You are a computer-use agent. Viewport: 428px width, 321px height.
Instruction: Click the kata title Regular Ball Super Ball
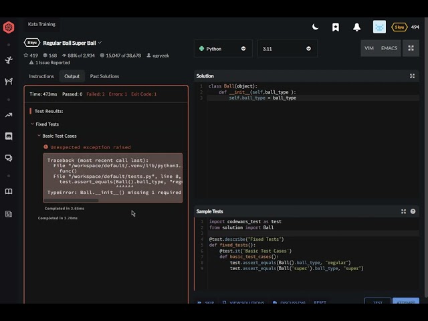click(x=70, y=43)
